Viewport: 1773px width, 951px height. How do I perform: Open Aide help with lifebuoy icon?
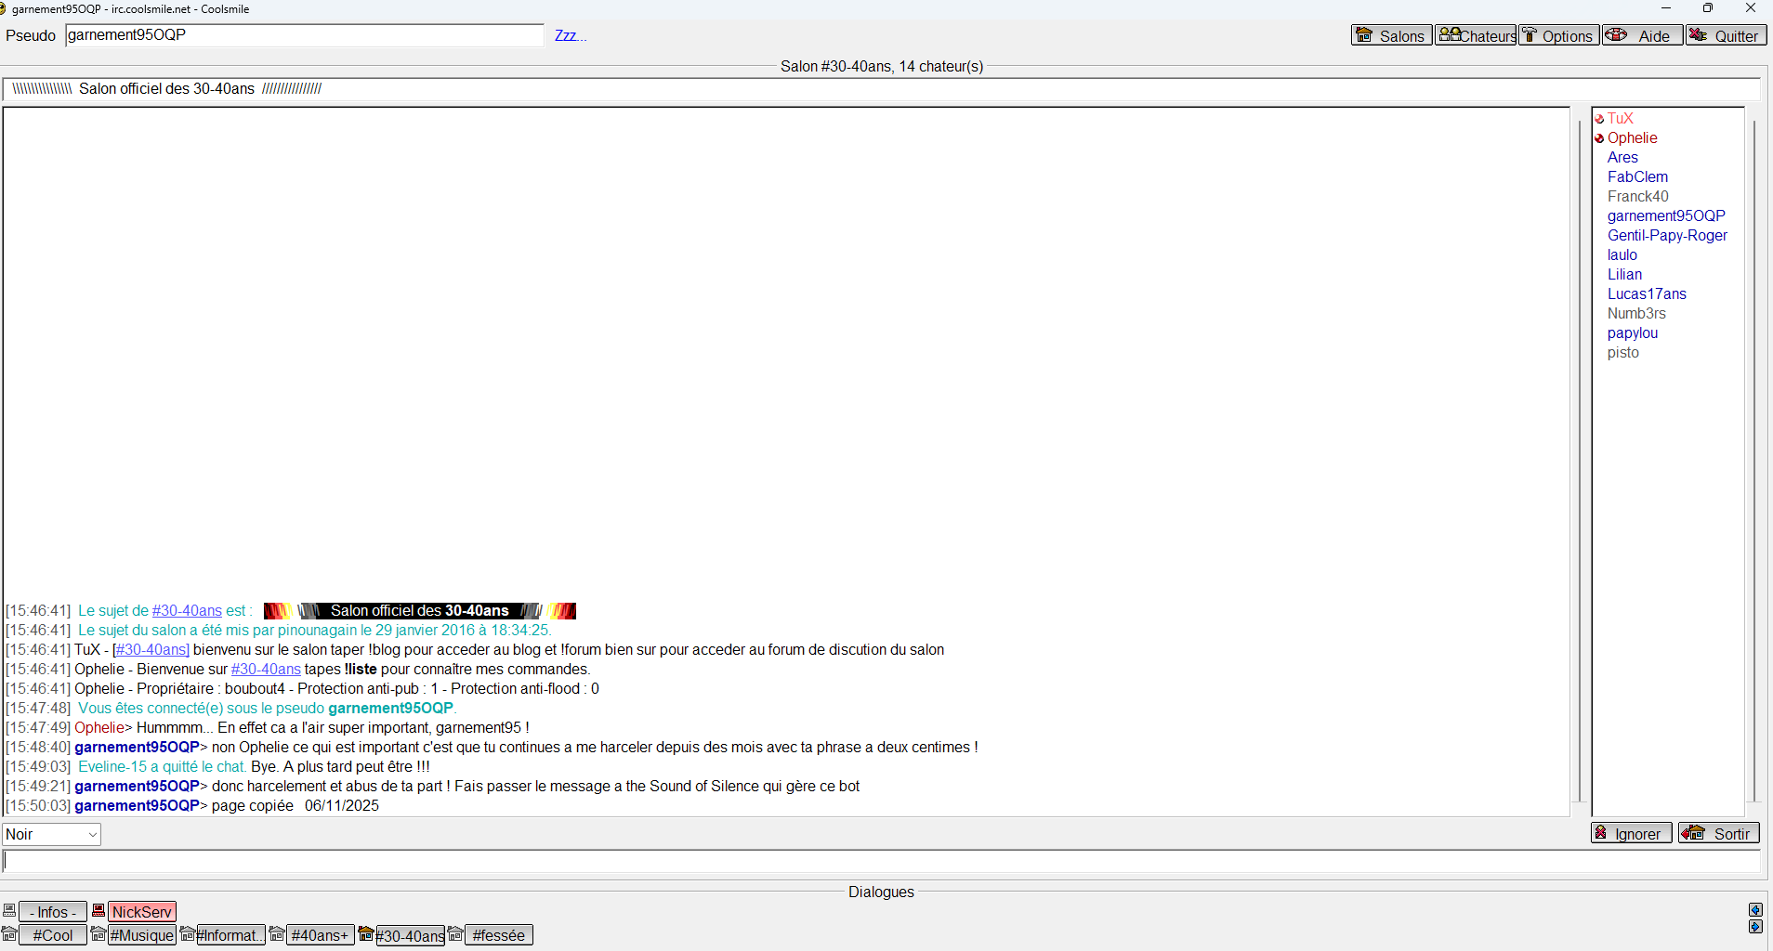coord(1642,35)
